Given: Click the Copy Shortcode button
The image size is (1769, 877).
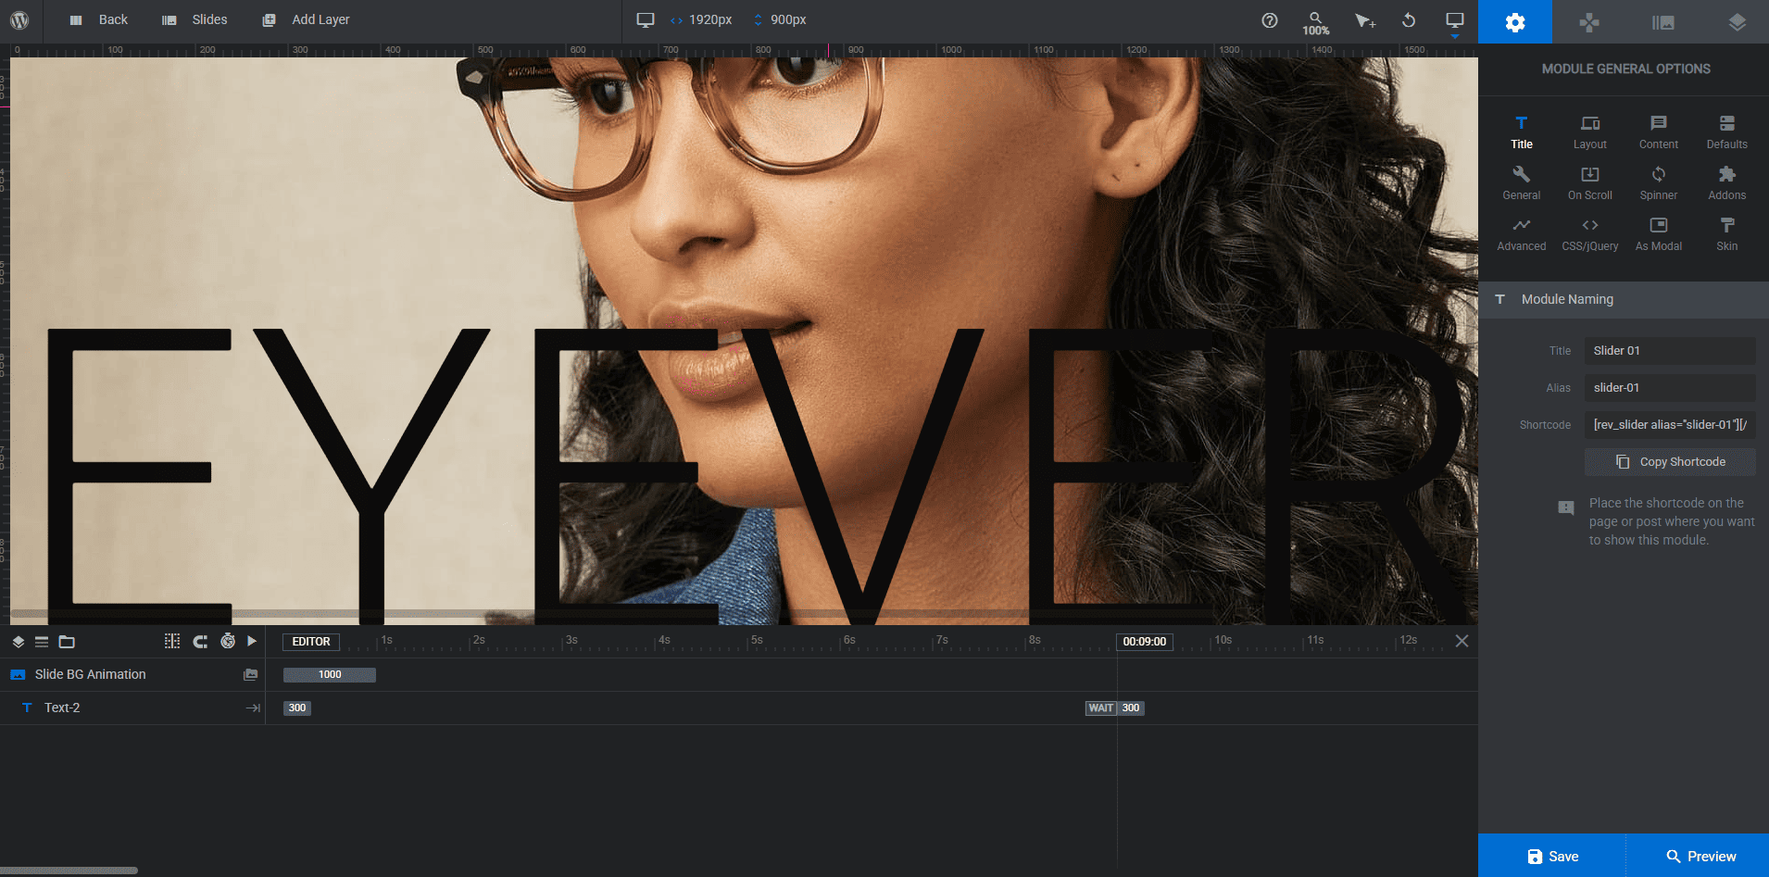Looking at the screenshot, I should (1670, 462).
